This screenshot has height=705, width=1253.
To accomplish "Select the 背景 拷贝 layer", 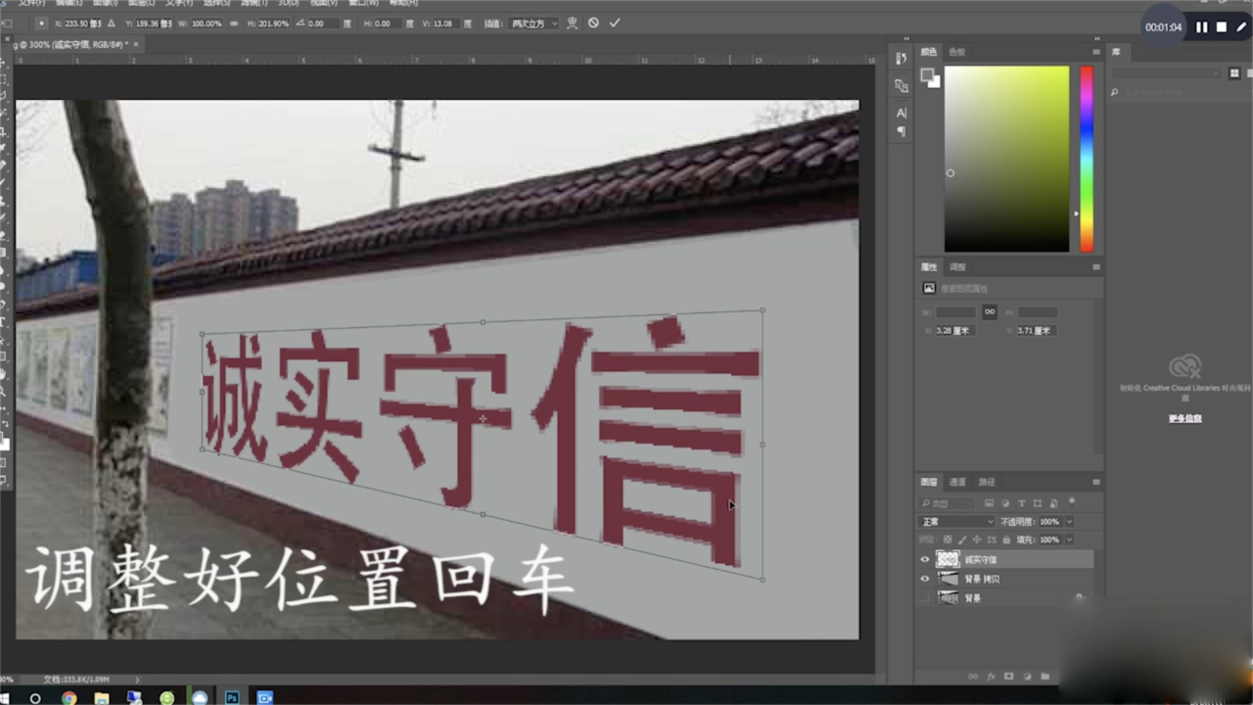I will (1004, 579).
